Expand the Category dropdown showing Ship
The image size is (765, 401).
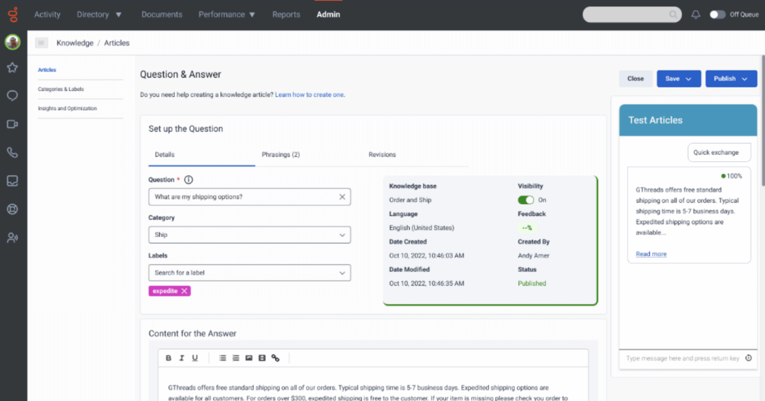click(249, 235)
